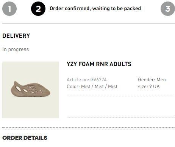Click the Gender: Men label
Viewport: 175px width, 147px height.
tap(152, 80)
